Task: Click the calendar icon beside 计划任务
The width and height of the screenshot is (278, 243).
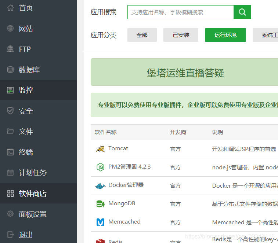Action: point(10,173)
